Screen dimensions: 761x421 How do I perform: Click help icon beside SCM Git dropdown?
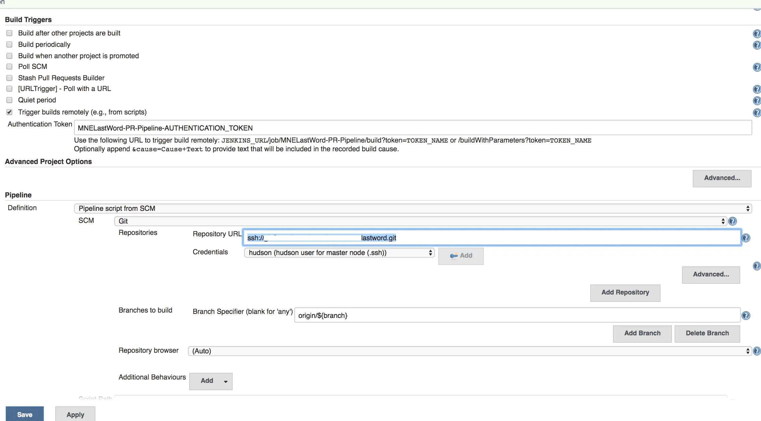pos(732,221)
